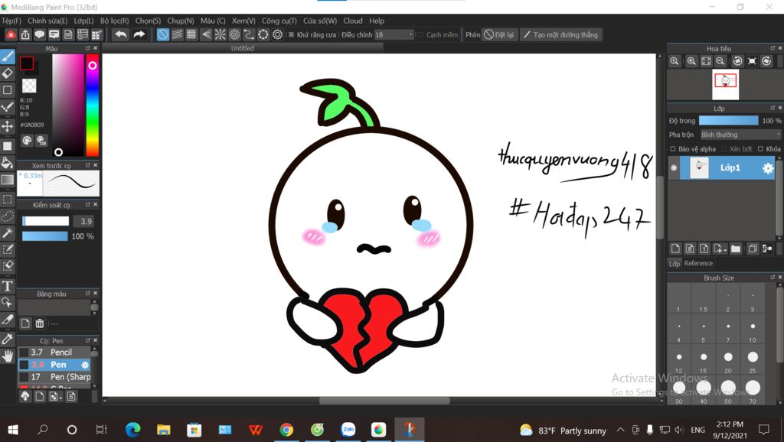
Task: Adjust brush size slider in Kiểm soát cọ
Action: click(45, 221)
